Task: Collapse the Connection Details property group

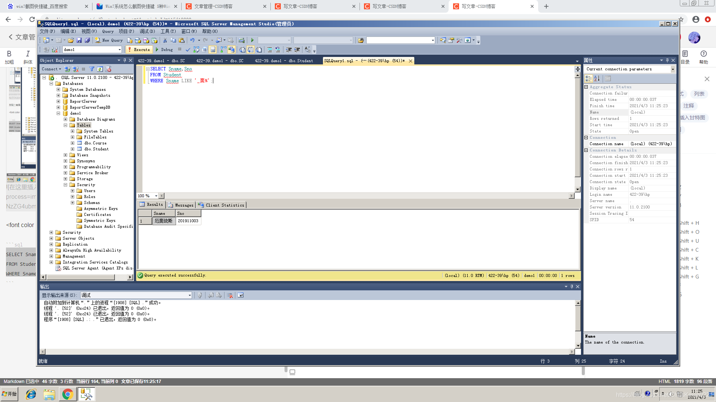Action: (586, 150)
